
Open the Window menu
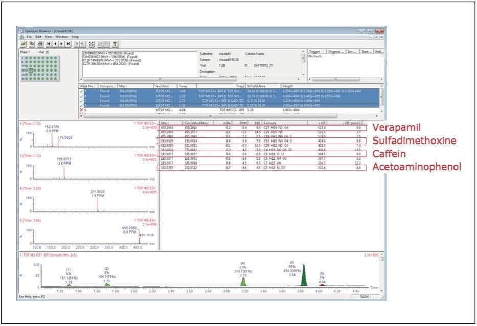61,37
